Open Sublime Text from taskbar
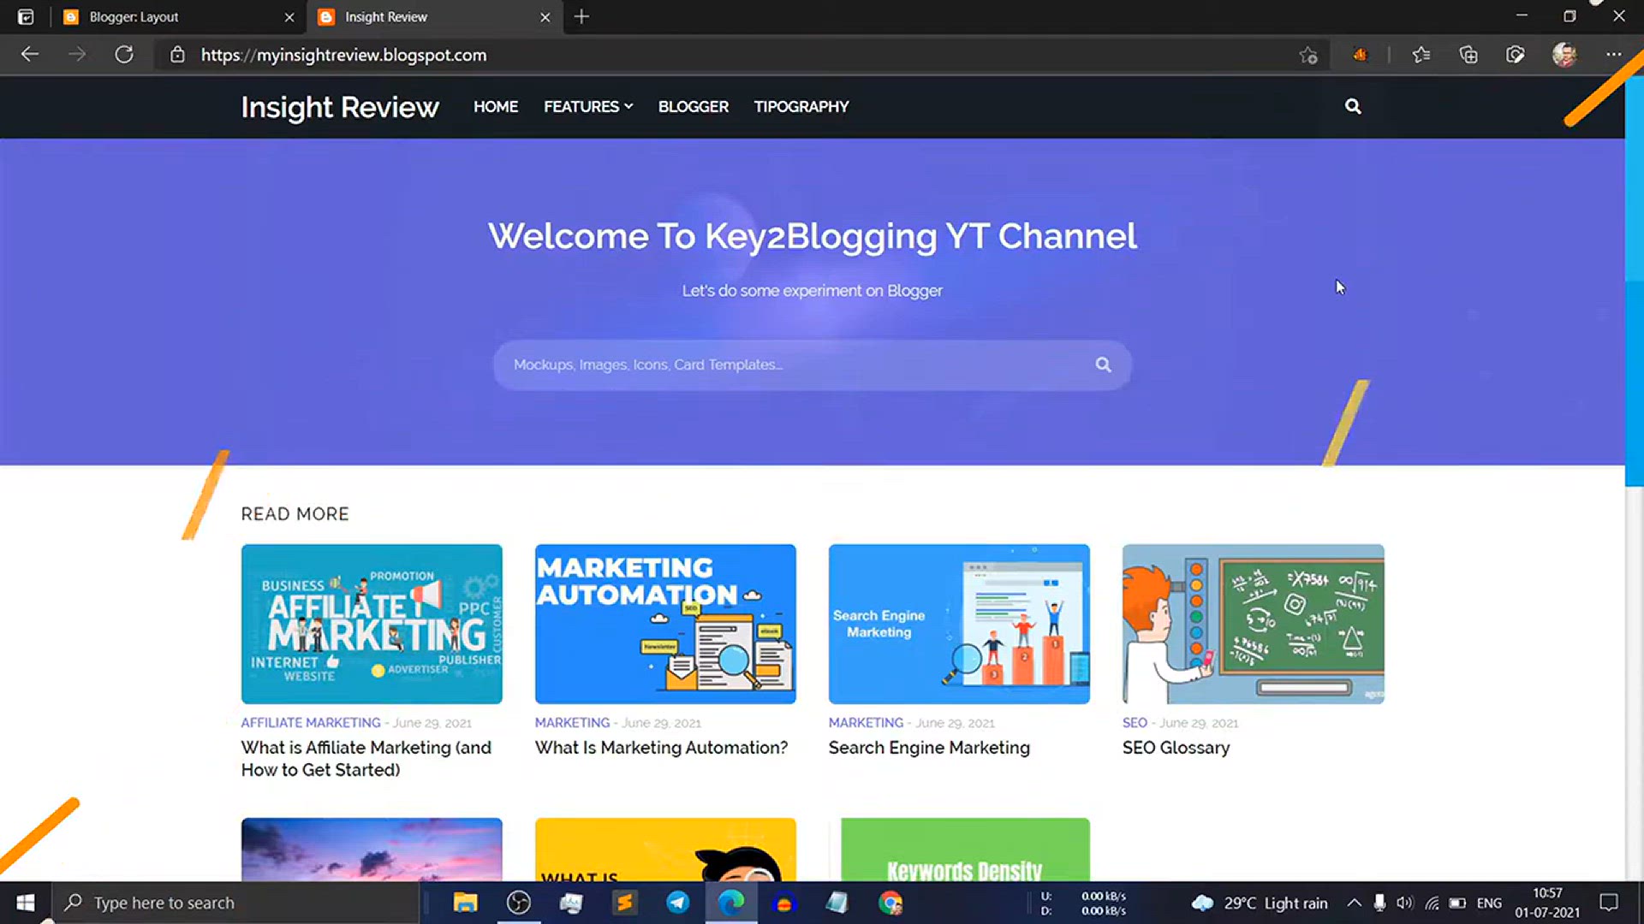The height and width of the screenshot is (924, 1644). (624, 903)
